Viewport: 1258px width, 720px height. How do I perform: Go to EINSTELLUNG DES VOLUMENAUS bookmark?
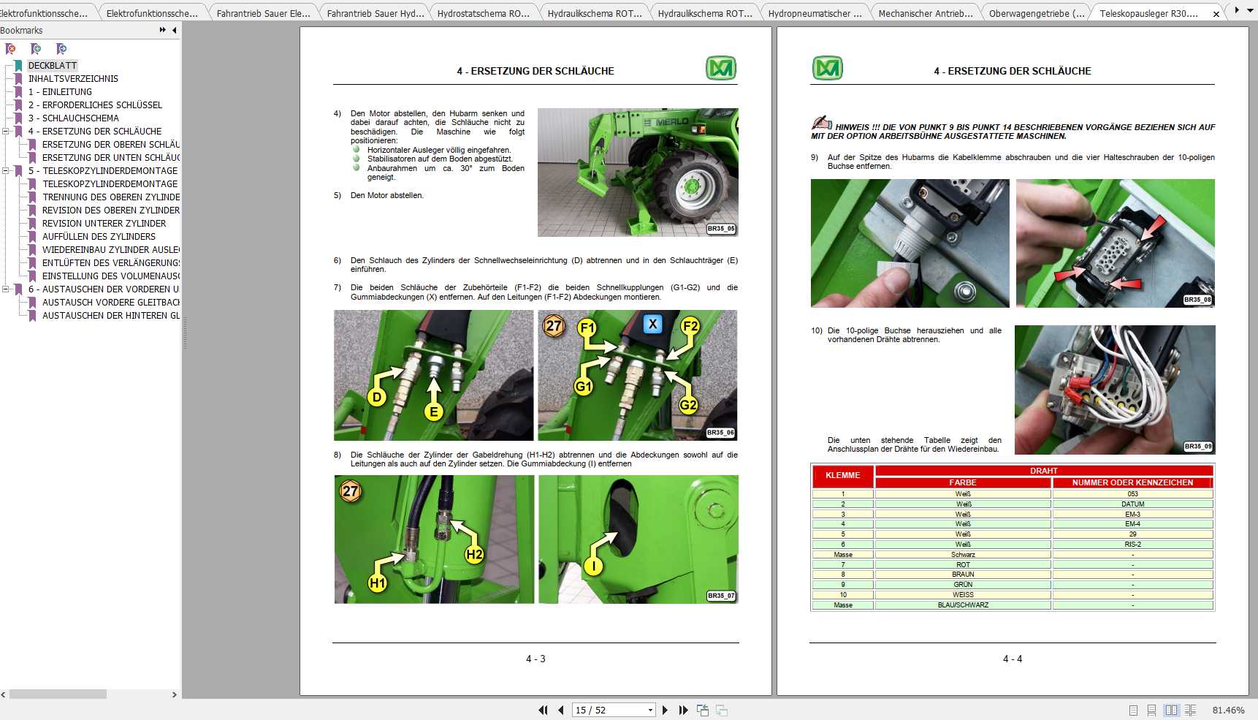pyautogui.click(x=111, y=276)
